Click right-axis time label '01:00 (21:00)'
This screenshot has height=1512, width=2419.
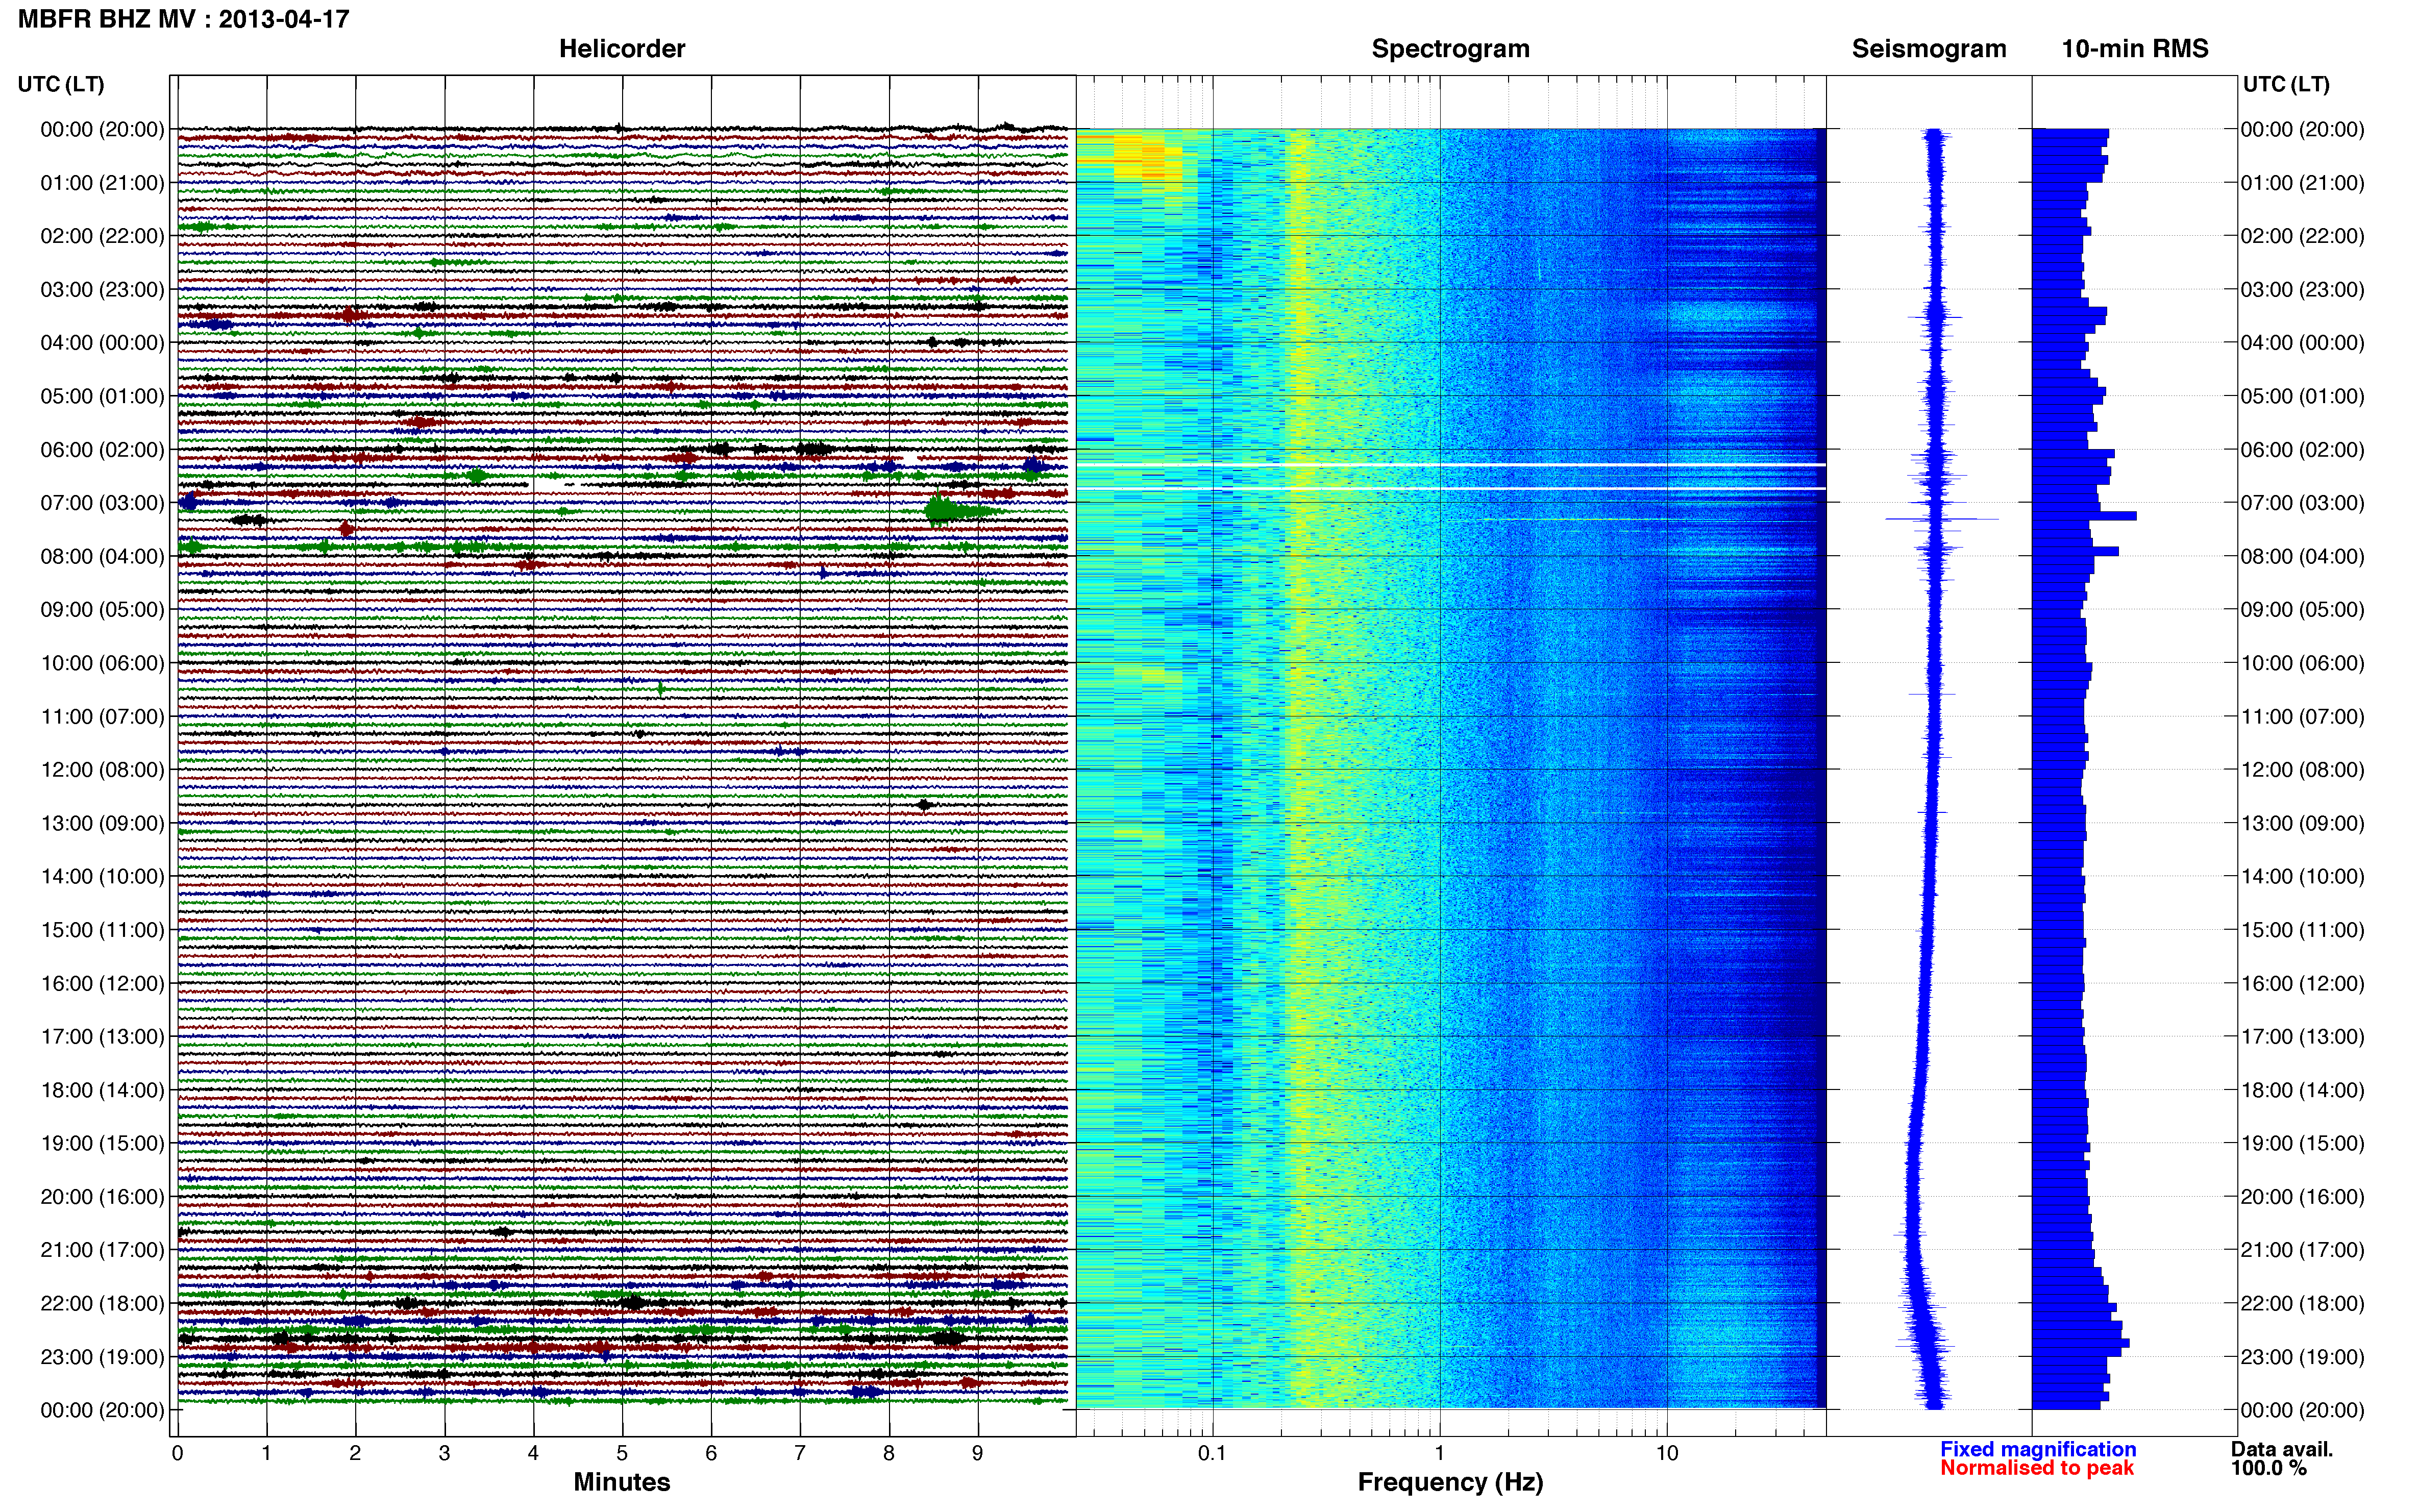pyautogui.click(x=2302, y=183)
